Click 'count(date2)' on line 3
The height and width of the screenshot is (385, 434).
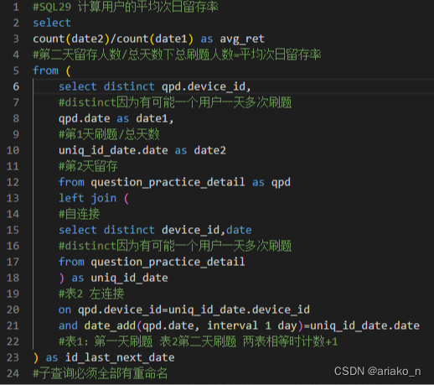click(71, 39)
